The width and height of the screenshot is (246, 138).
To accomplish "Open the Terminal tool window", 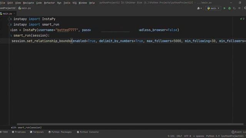I will pyautogui.click(x=37, y=132).
